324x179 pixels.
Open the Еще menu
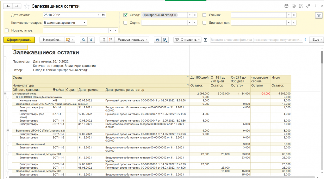(316, 40)
